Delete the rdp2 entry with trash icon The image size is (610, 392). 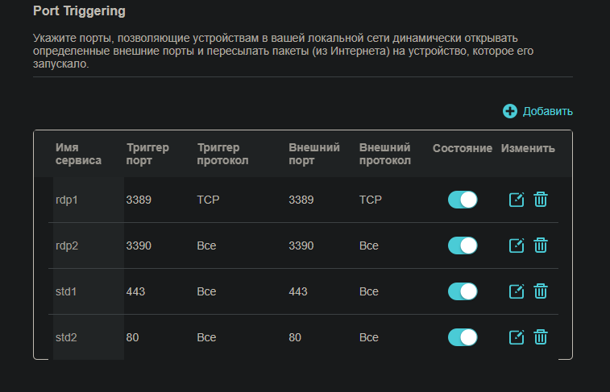[541, 246]
